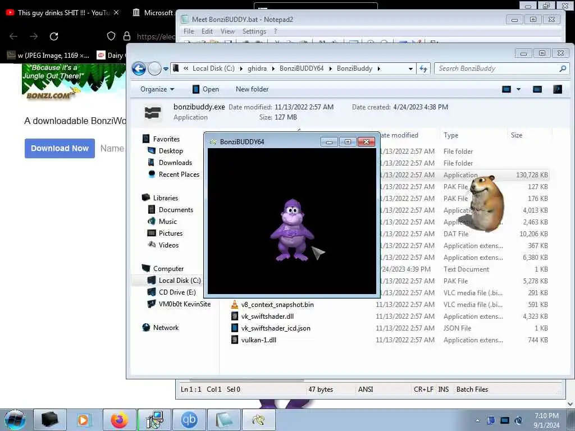Screen dimensions: 575x431
Task: Open the view options dropdown arrow
Action: tap(518, 89)
